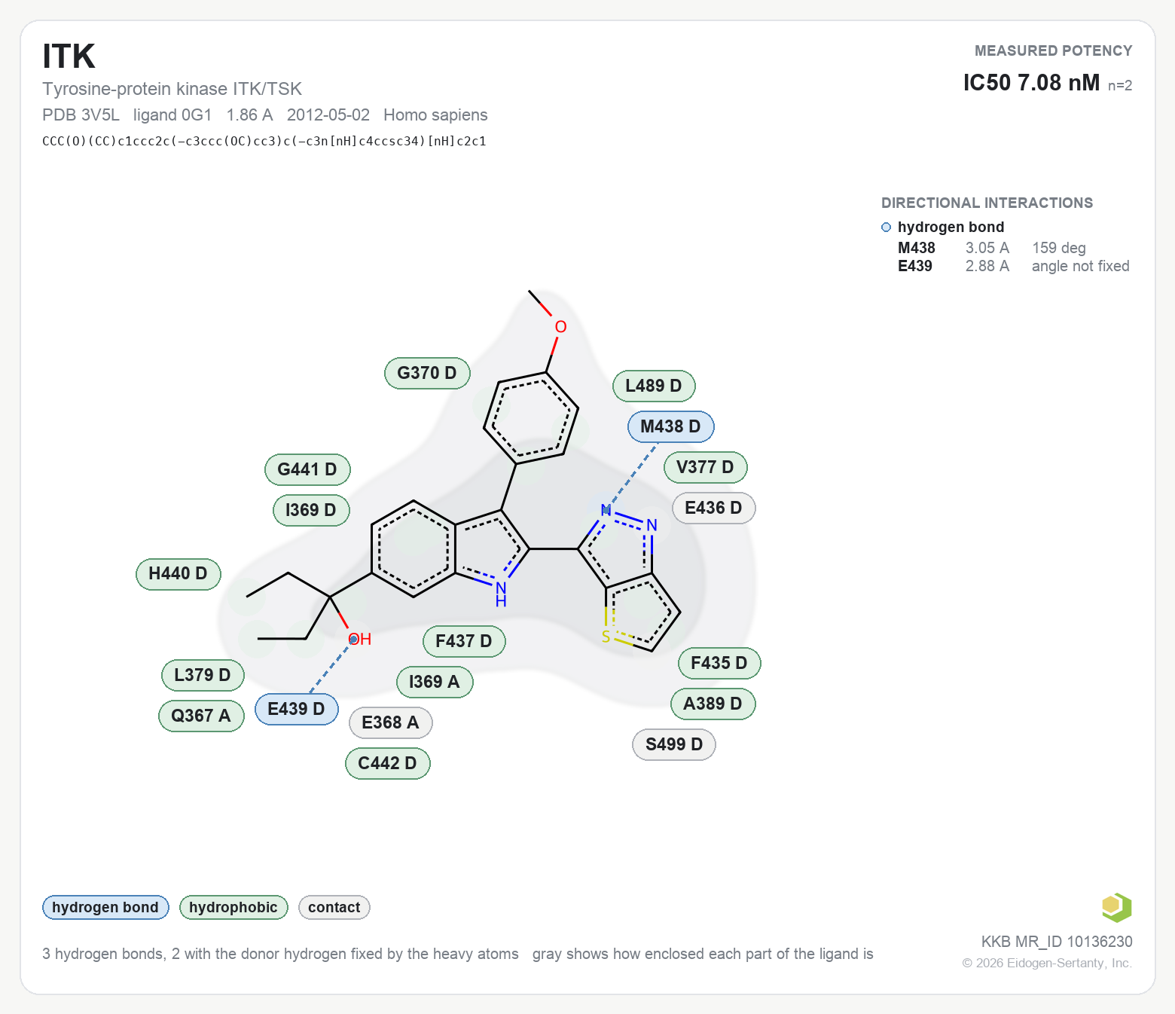Click the indole NH atom

501,594
